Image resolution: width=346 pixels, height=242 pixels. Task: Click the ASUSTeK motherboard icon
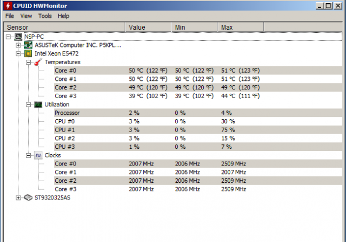(x=29, y=45)
